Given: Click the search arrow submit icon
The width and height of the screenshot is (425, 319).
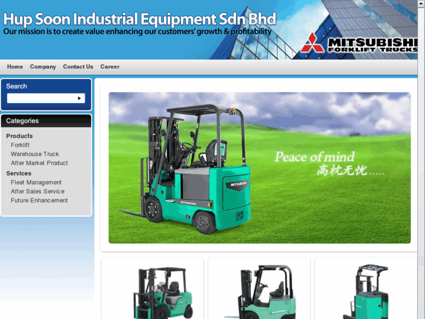Looking at the screenshot, I should pos(79,98).
